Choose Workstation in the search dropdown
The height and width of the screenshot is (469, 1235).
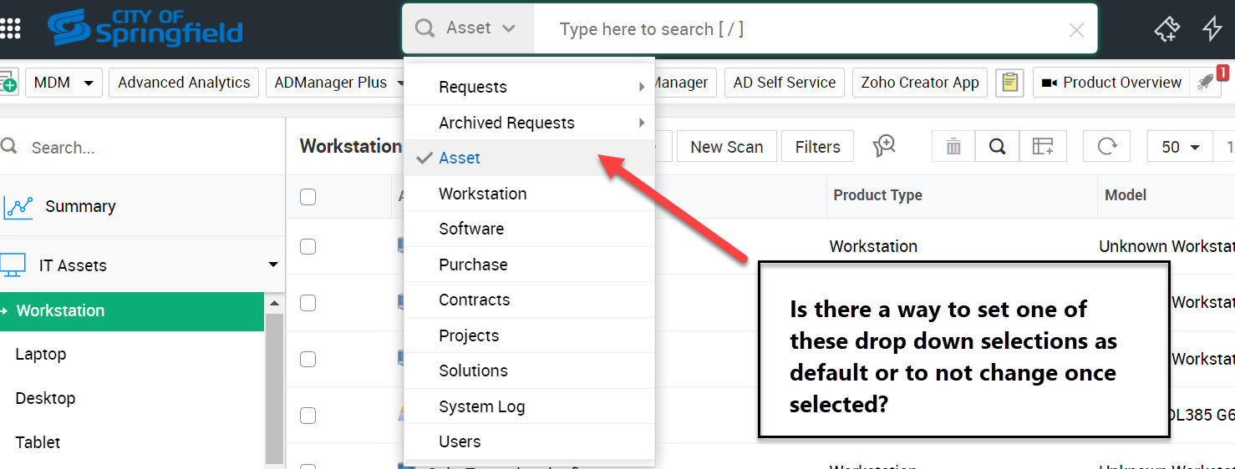(529, 194)
